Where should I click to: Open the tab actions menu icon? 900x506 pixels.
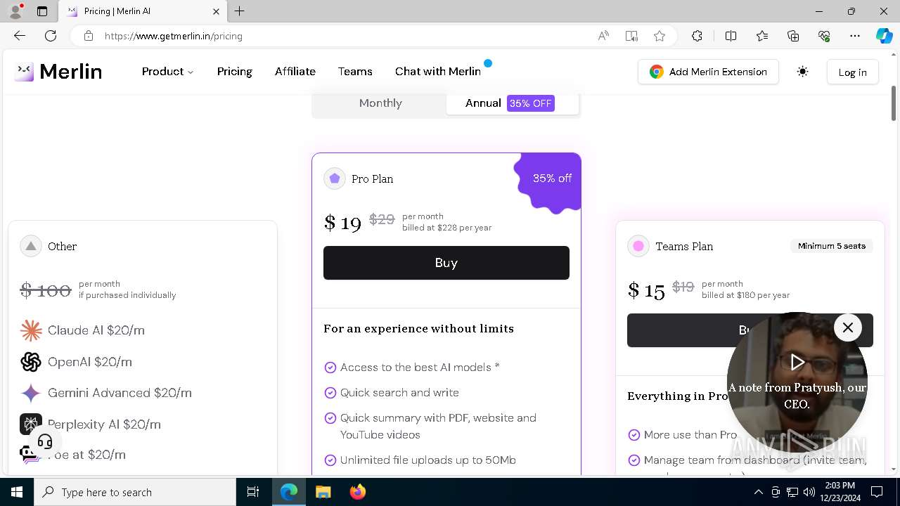(42, 11)
